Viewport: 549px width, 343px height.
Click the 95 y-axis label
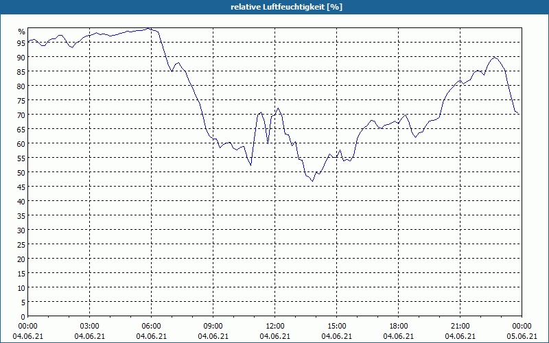tap(21, 43)
